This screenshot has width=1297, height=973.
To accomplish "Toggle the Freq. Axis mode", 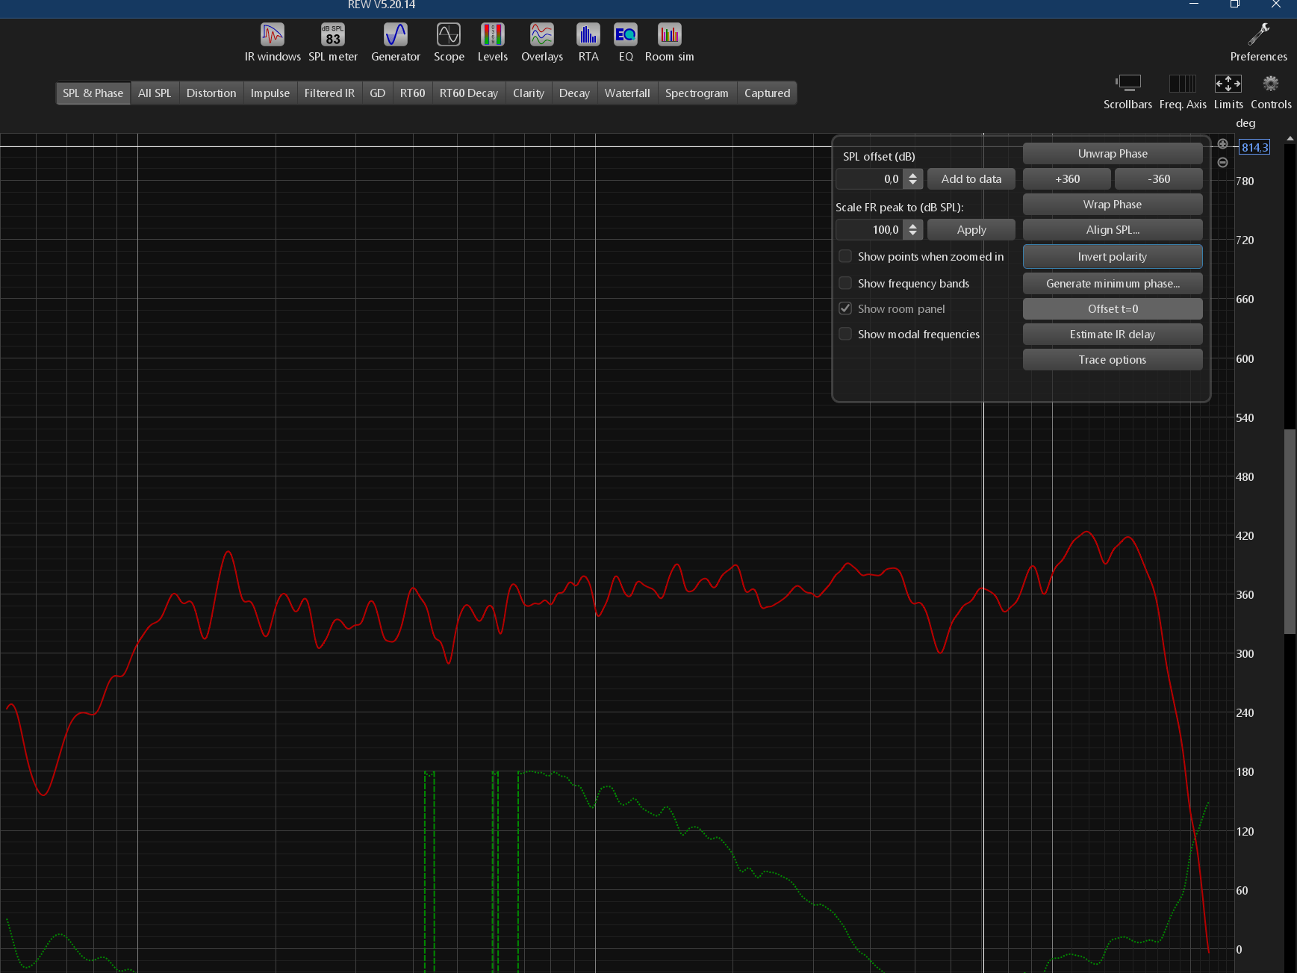I will [x=1183, y=92].
